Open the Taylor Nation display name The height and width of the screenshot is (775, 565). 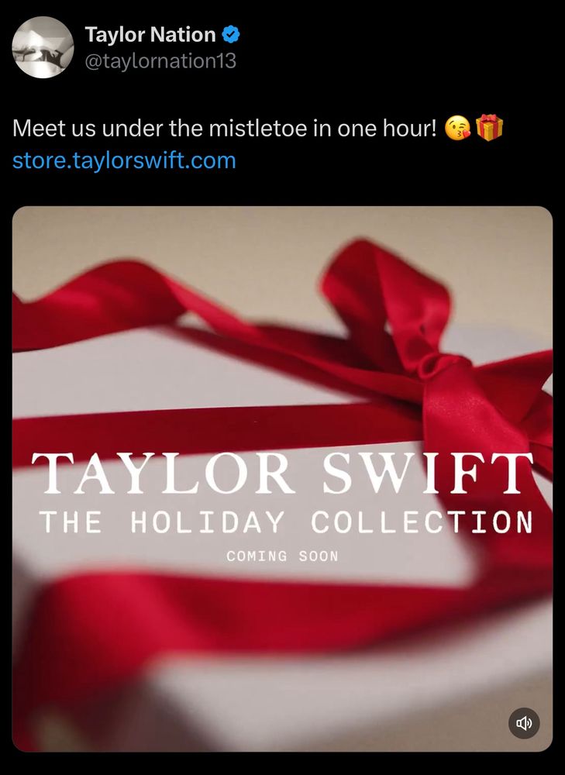150,35
